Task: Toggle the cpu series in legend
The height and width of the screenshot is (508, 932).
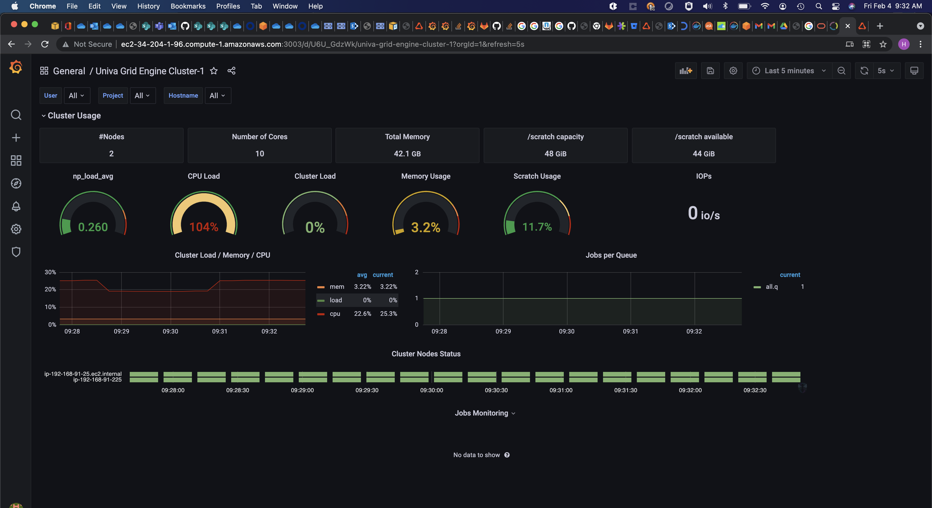Action: pyautogui.click(x=335, y=314)
